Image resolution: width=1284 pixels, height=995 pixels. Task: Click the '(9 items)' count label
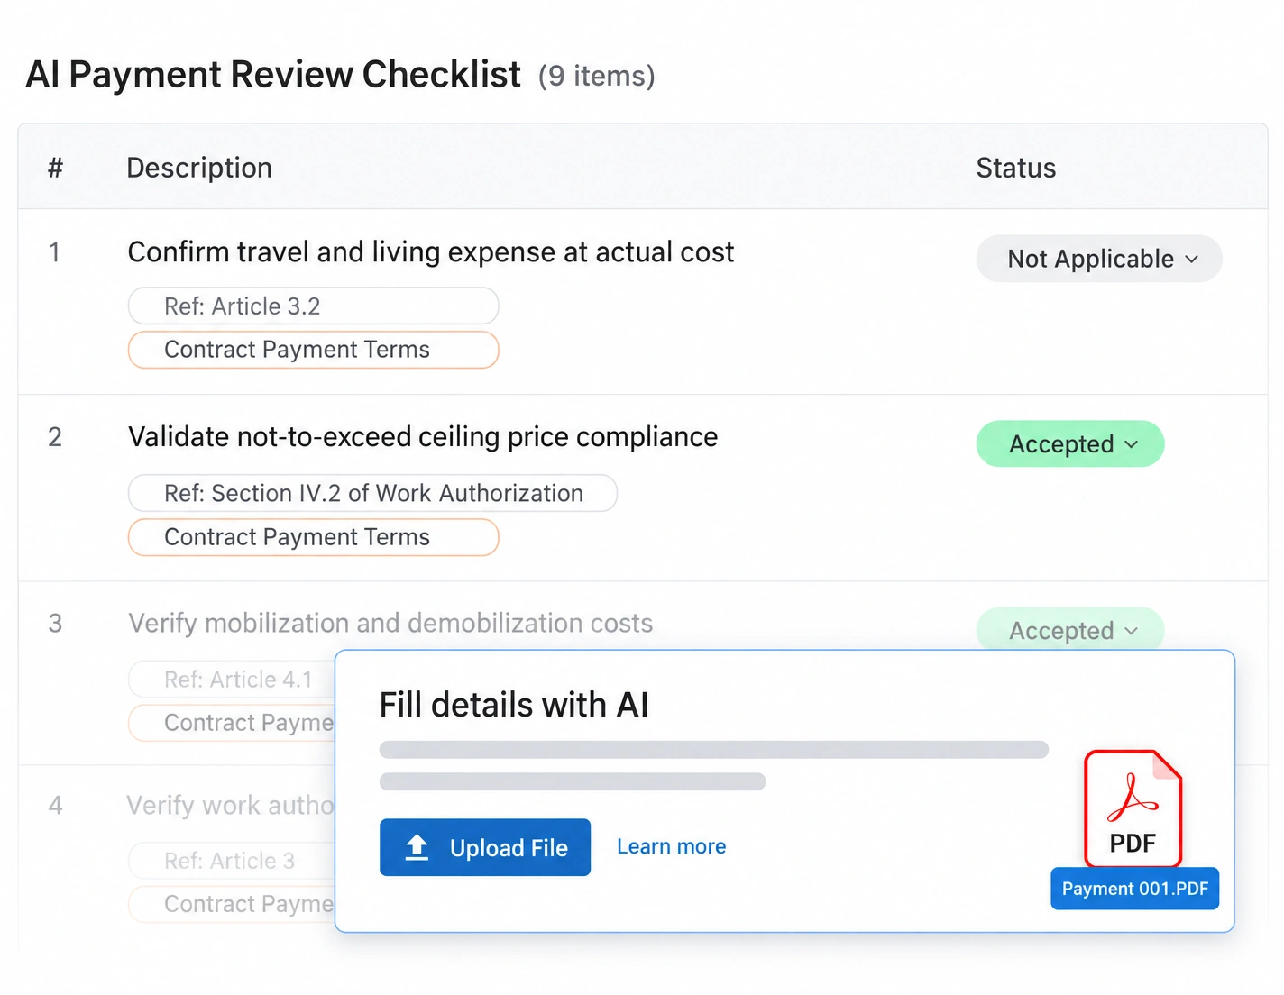pyautogui.click(x=597, y=76)
